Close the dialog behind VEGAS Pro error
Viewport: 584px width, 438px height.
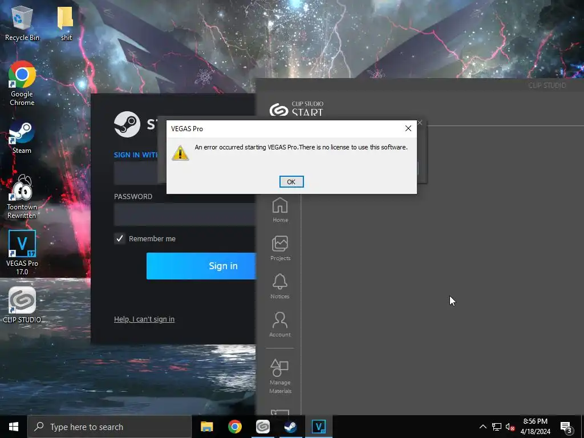(x=420, y=123)
